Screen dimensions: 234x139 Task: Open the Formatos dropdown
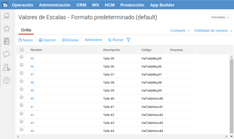click(x=220, y=17)
